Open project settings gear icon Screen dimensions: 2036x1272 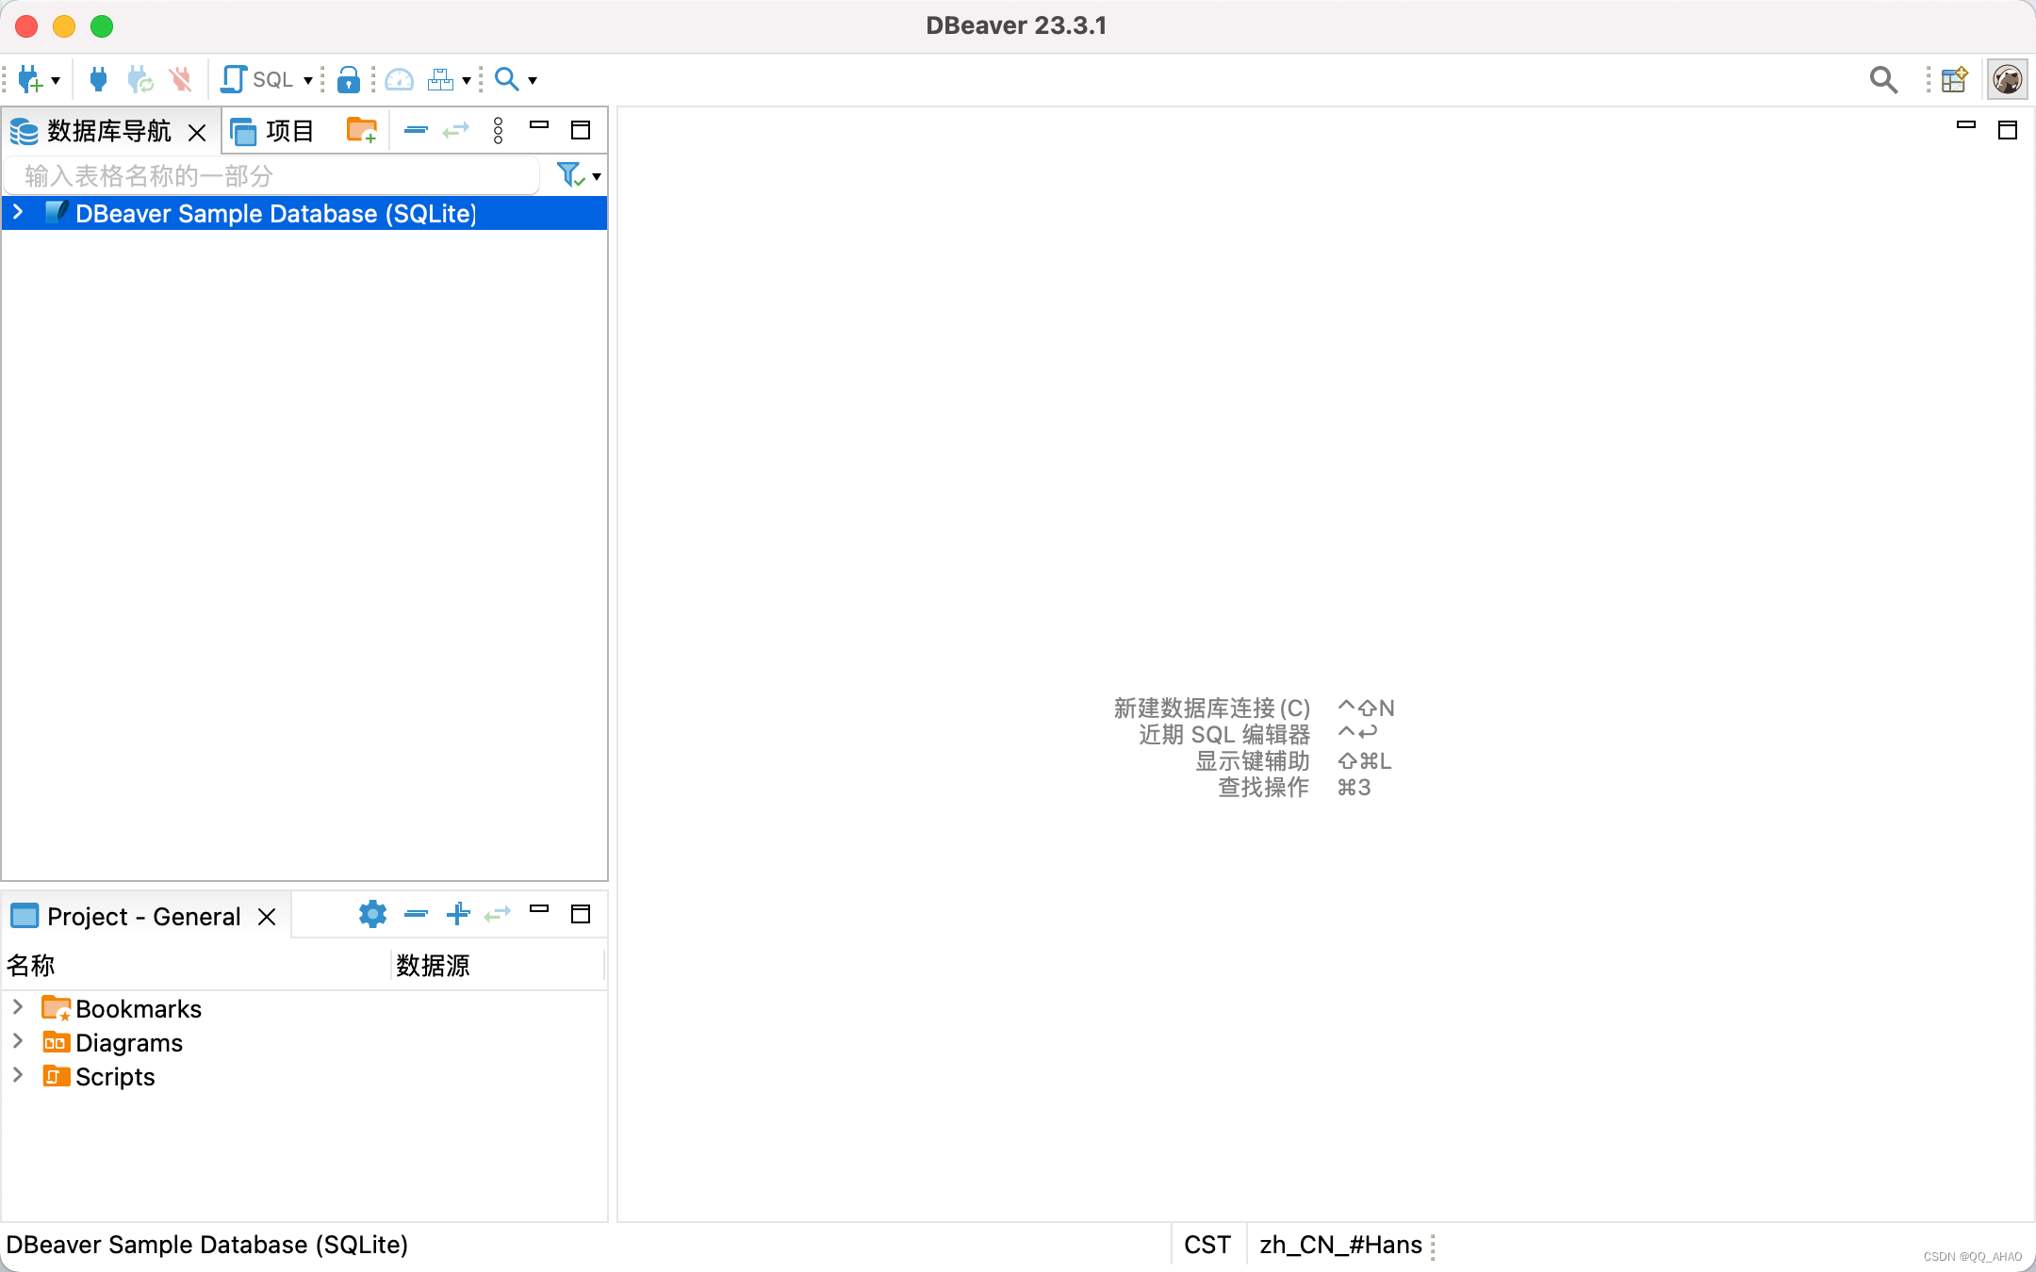click(373, 914)
